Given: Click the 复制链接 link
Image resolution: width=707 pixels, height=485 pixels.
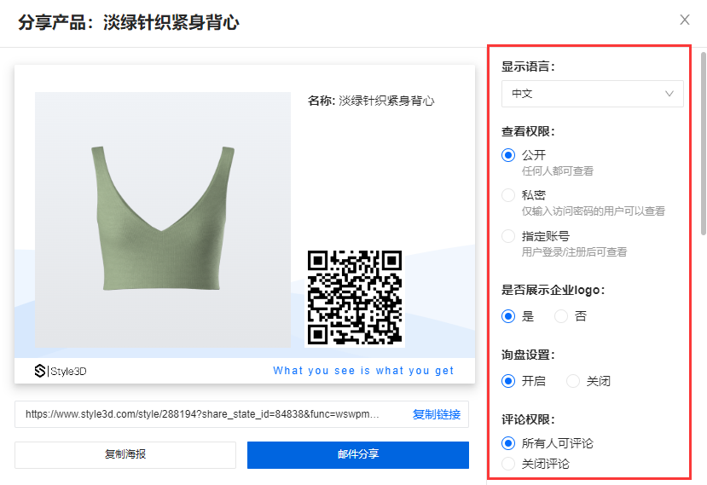Looking at the screenshot, I should tap(436, 414).
